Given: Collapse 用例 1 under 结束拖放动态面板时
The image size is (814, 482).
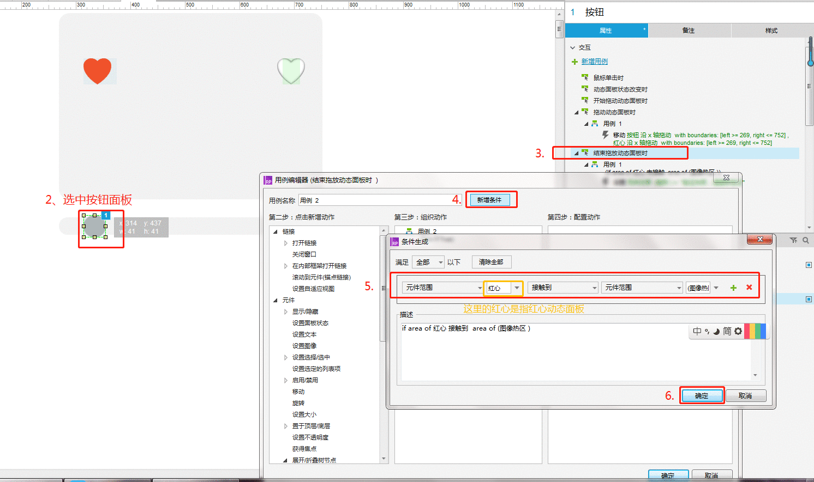Looking at the screenshot, I should tap(586, 164).
